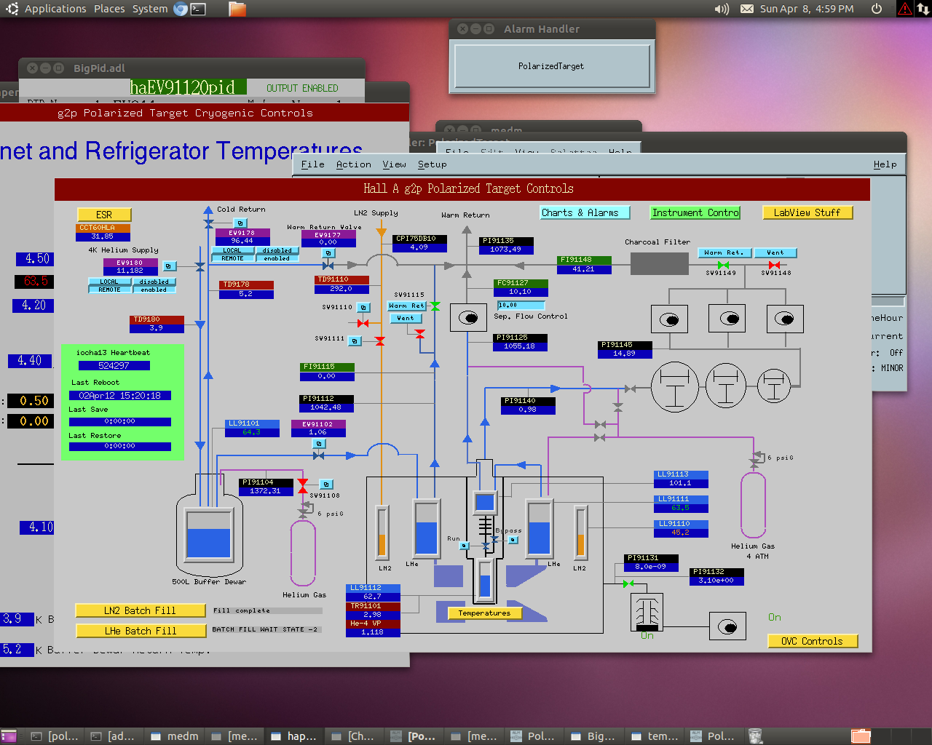The image size is (932, 745).
Task: Click the green SV91149 valve symbol
Action: tap(723, 265)
